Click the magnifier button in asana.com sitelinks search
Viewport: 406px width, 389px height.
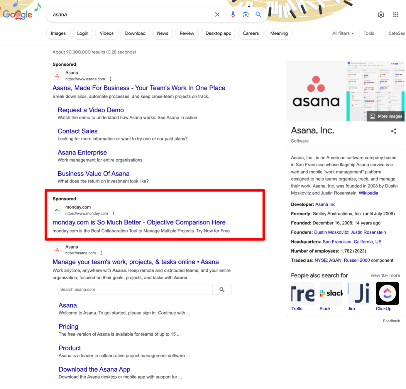[222, 290]
